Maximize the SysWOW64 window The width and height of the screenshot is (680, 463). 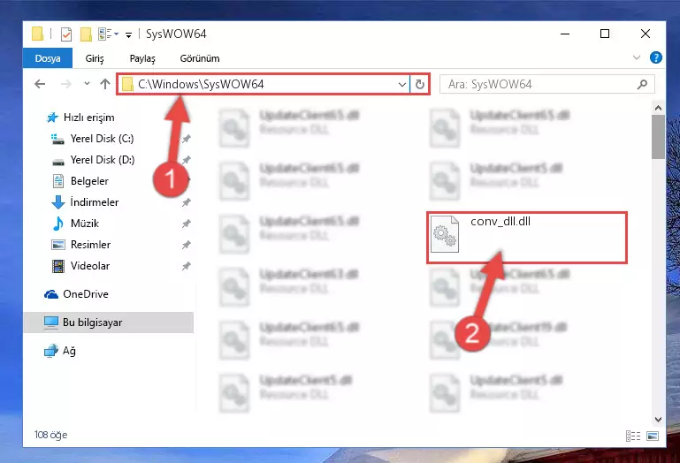click(605, 34)
